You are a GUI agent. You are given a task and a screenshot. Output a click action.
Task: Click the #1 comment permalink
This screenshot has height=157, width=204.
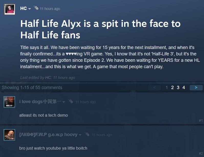pos(201,120)
